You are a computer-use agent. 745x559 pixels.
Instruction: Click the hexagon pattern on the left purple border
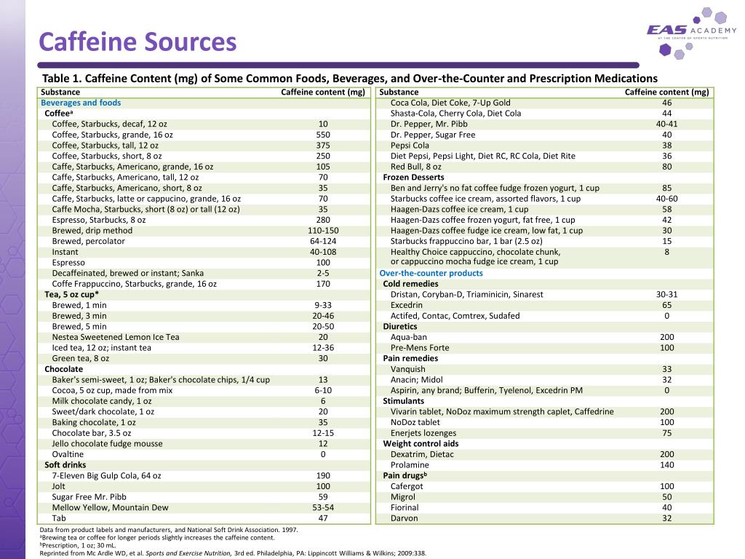(x=13, y=291)
